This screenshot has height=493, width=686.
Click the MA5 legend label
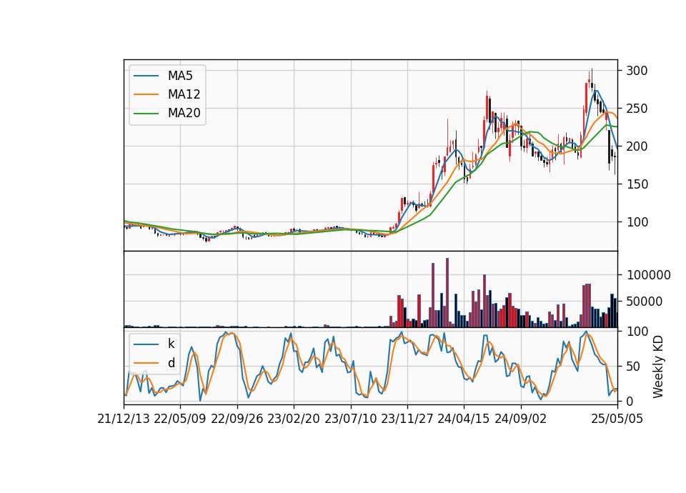(180, 76)
